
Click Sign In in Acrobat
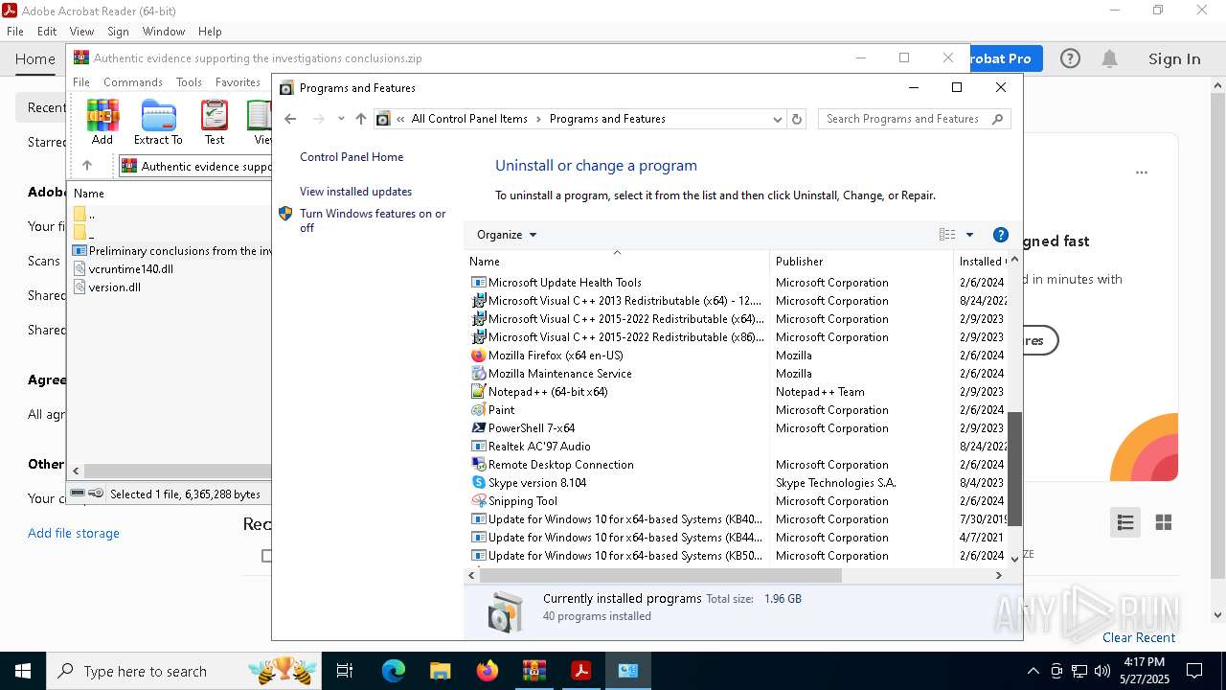click(x=1174, y=58)
